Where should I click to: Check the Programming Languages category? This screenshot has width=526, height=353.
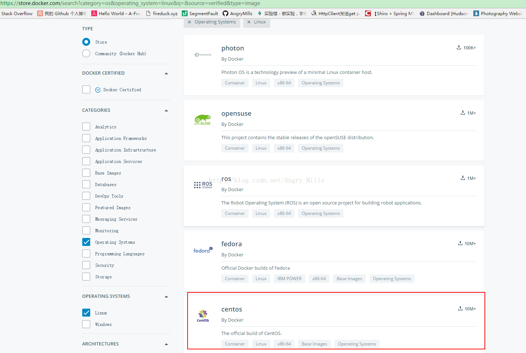point(86,253)
